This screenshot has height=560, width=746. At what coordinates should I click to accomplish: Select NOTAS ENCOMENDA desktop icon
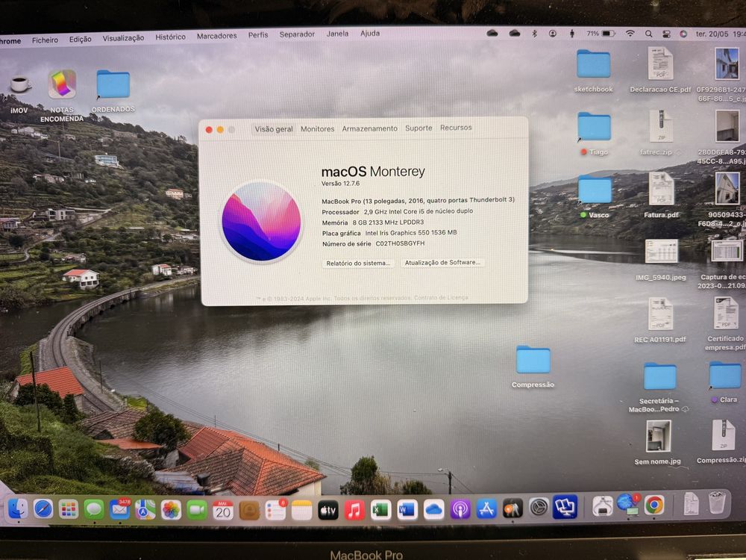coord(62,96)
